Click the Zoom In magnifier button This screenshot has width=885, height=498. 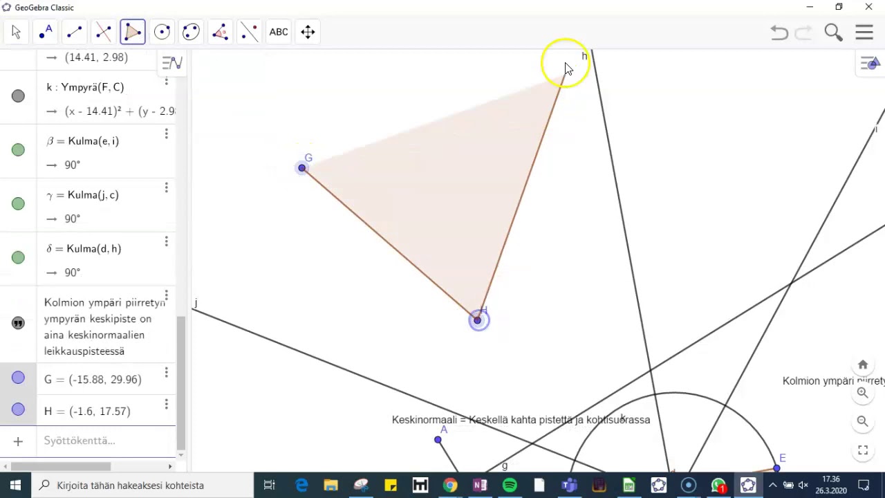click(x=863, y=393)
